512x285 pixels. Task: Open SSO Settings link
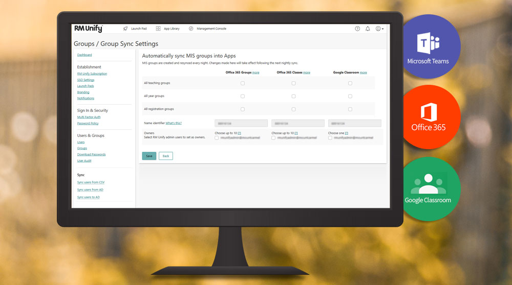point(86,80)
